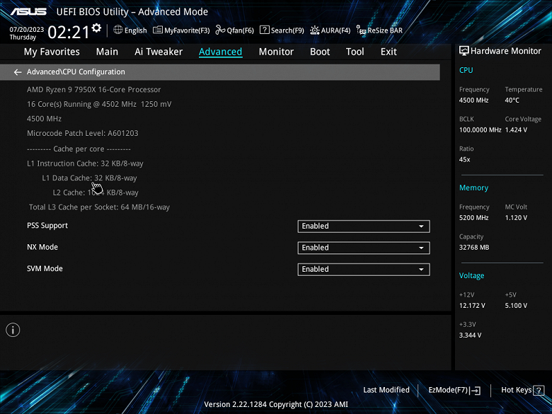Click the Voltage section heading
The height and width of the screenshot is (414, 552).
[471, 276]
